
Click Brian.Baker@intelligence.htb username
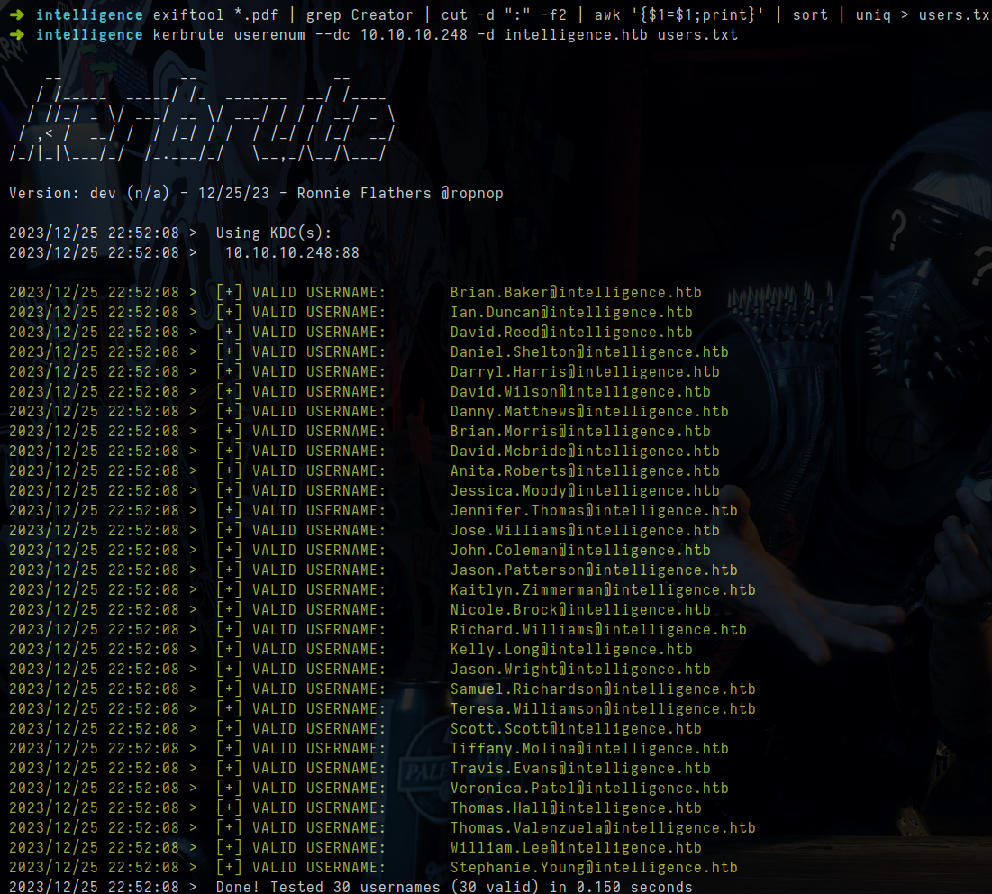[x=575, y=293]
